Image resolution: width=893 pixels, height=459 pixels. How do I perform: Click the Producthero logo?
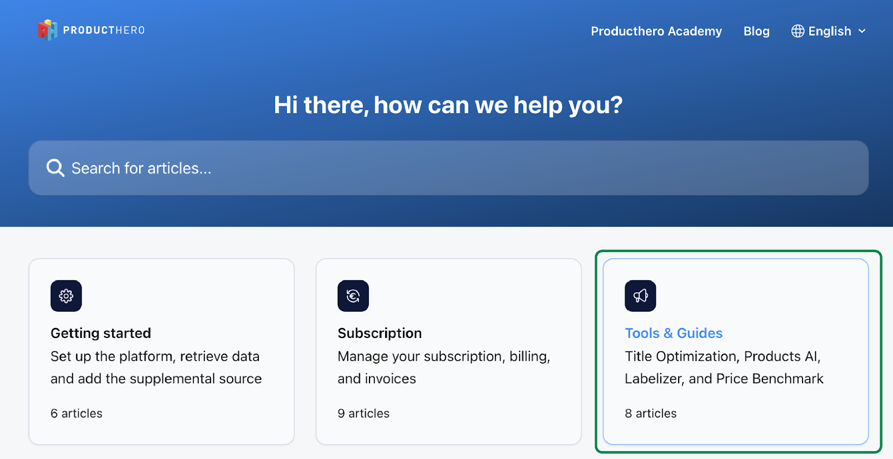92,30
